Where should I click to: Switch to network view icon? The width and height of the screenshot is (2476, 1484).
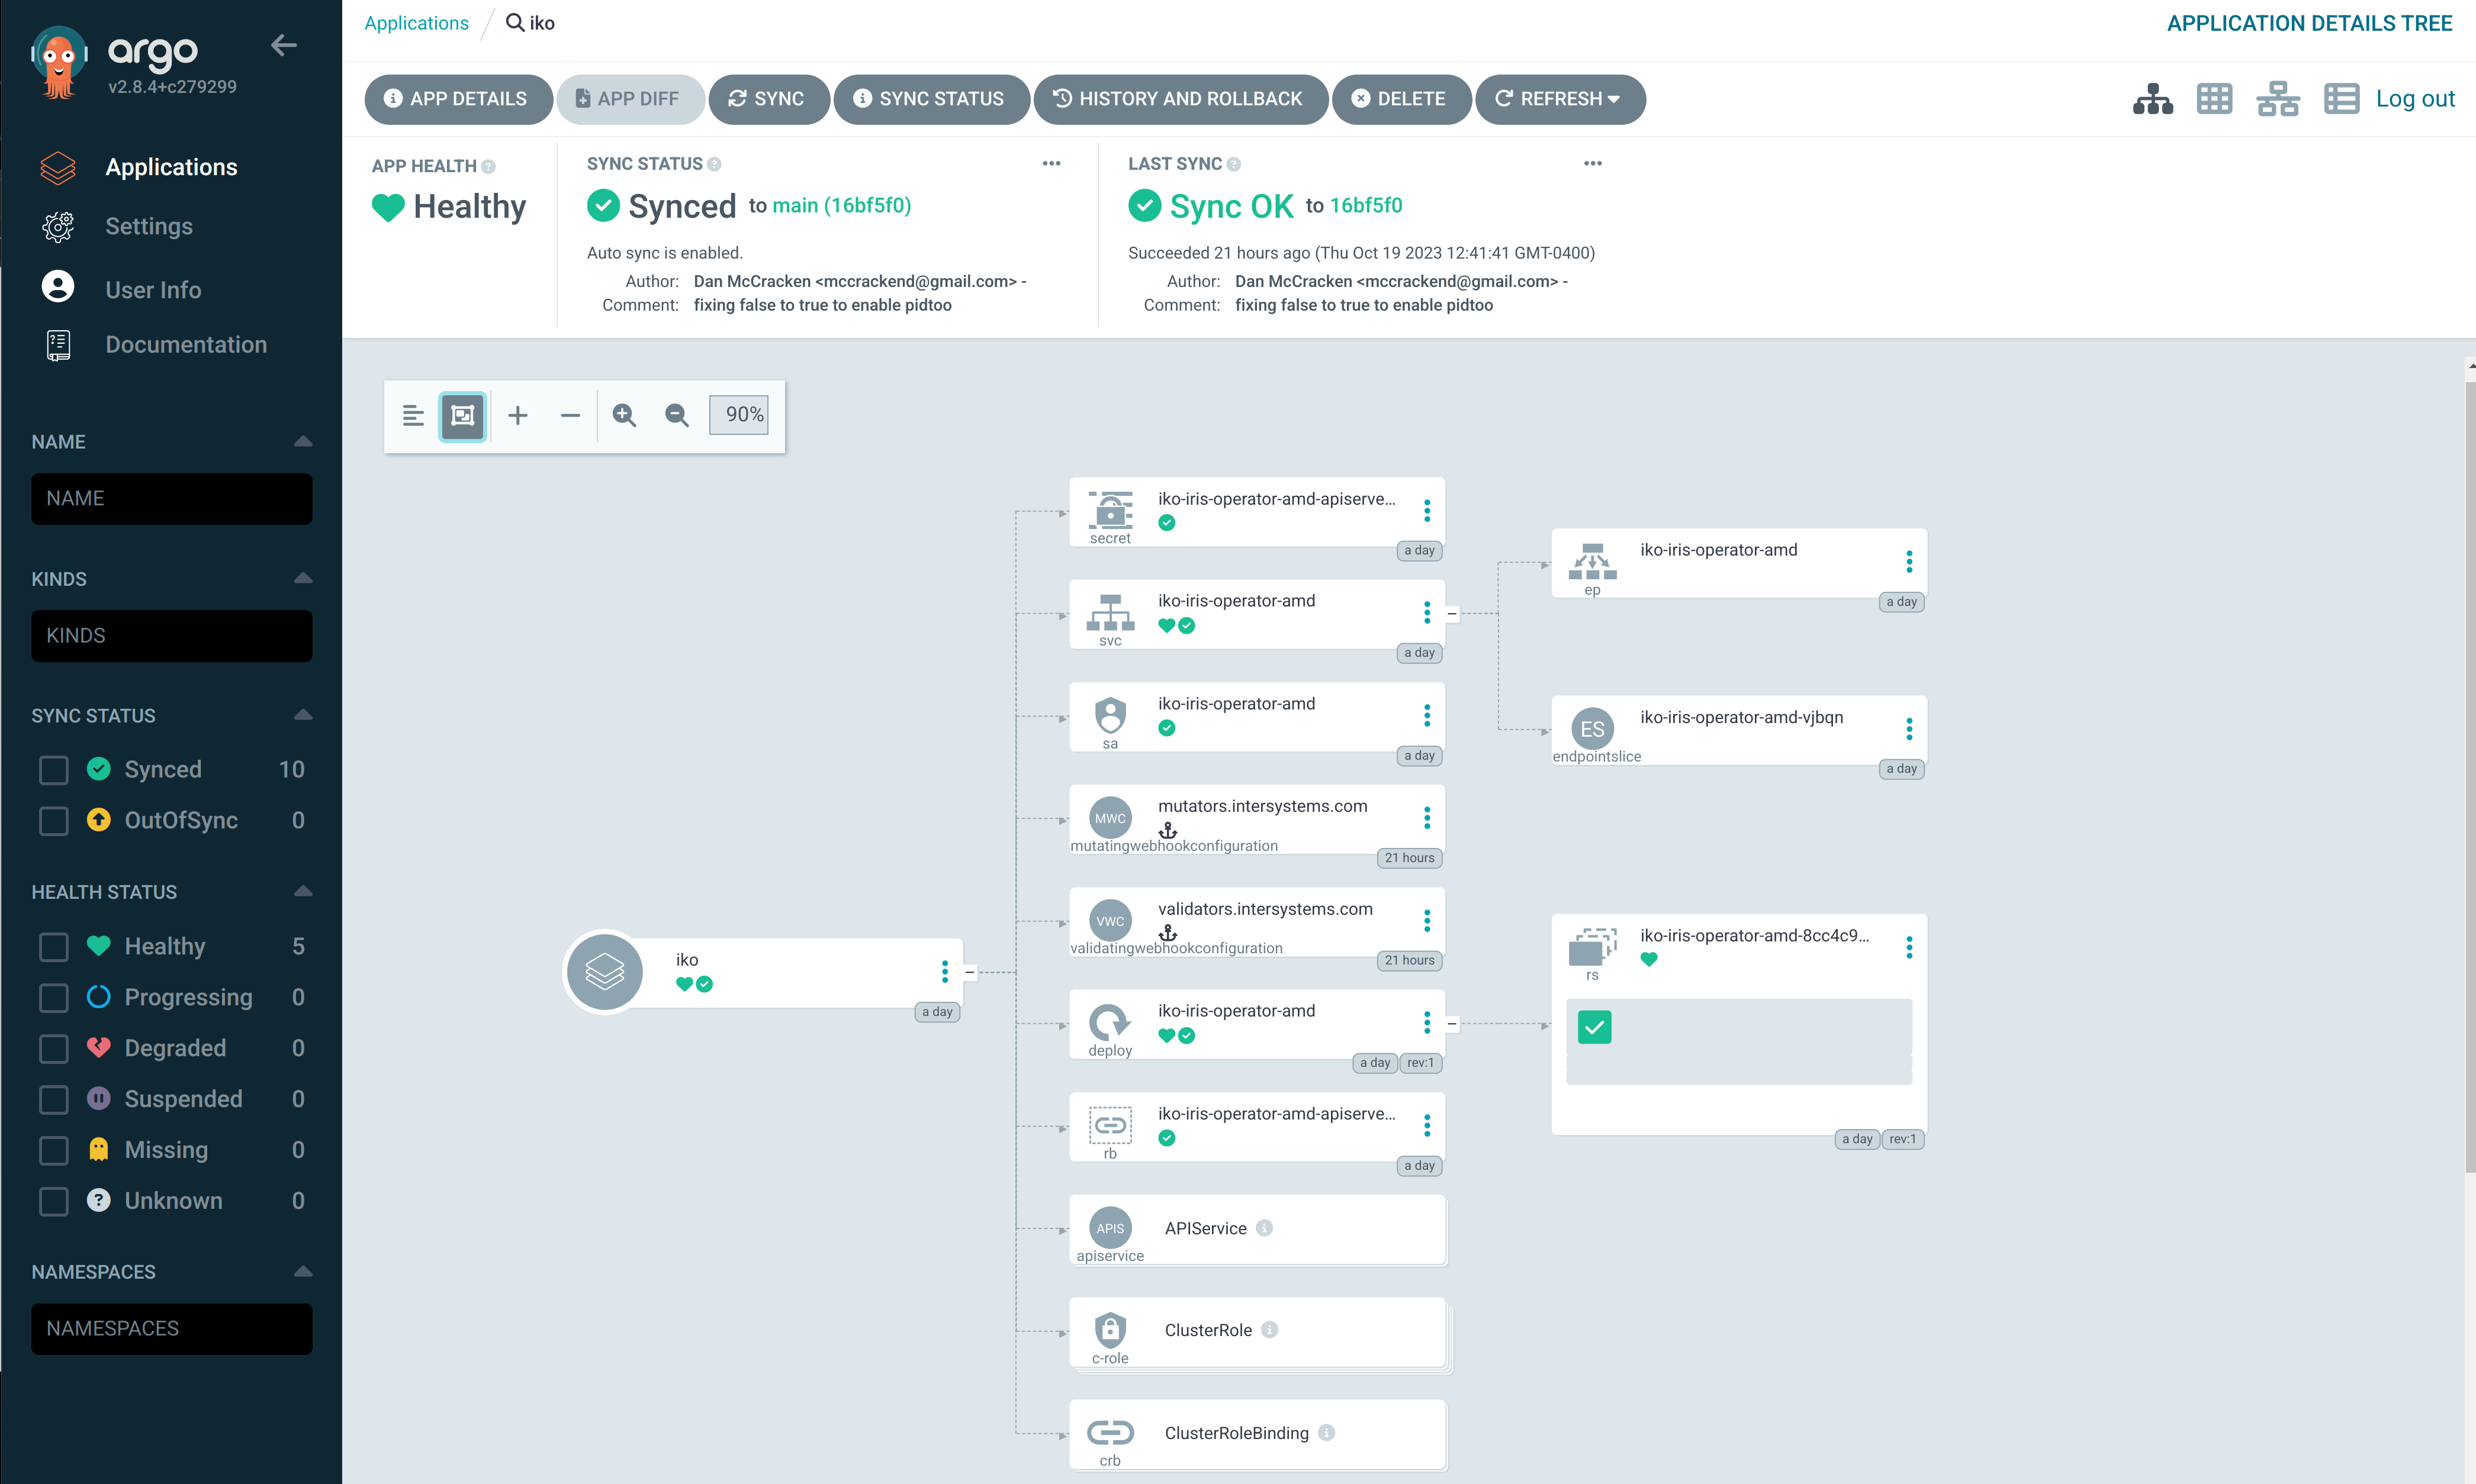(x=2278, y=99)
